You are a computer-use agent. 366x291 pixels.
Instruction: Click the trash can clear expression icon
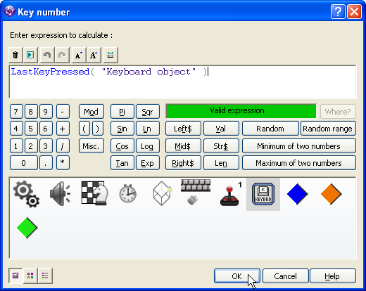(x=15, y=55)
